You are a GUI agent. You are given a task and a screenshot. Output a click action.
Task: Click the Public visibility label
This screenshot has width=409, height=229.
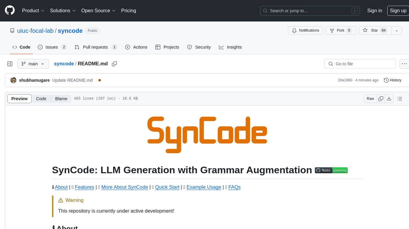(x=93, y=31)
